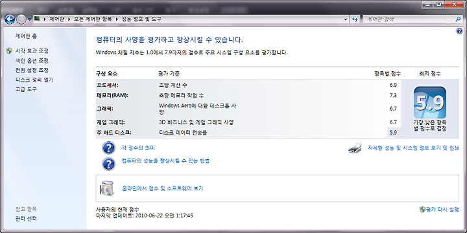Click the printer icon
The height and width of the screenshot is (233, 467).
tap(355, 148)
